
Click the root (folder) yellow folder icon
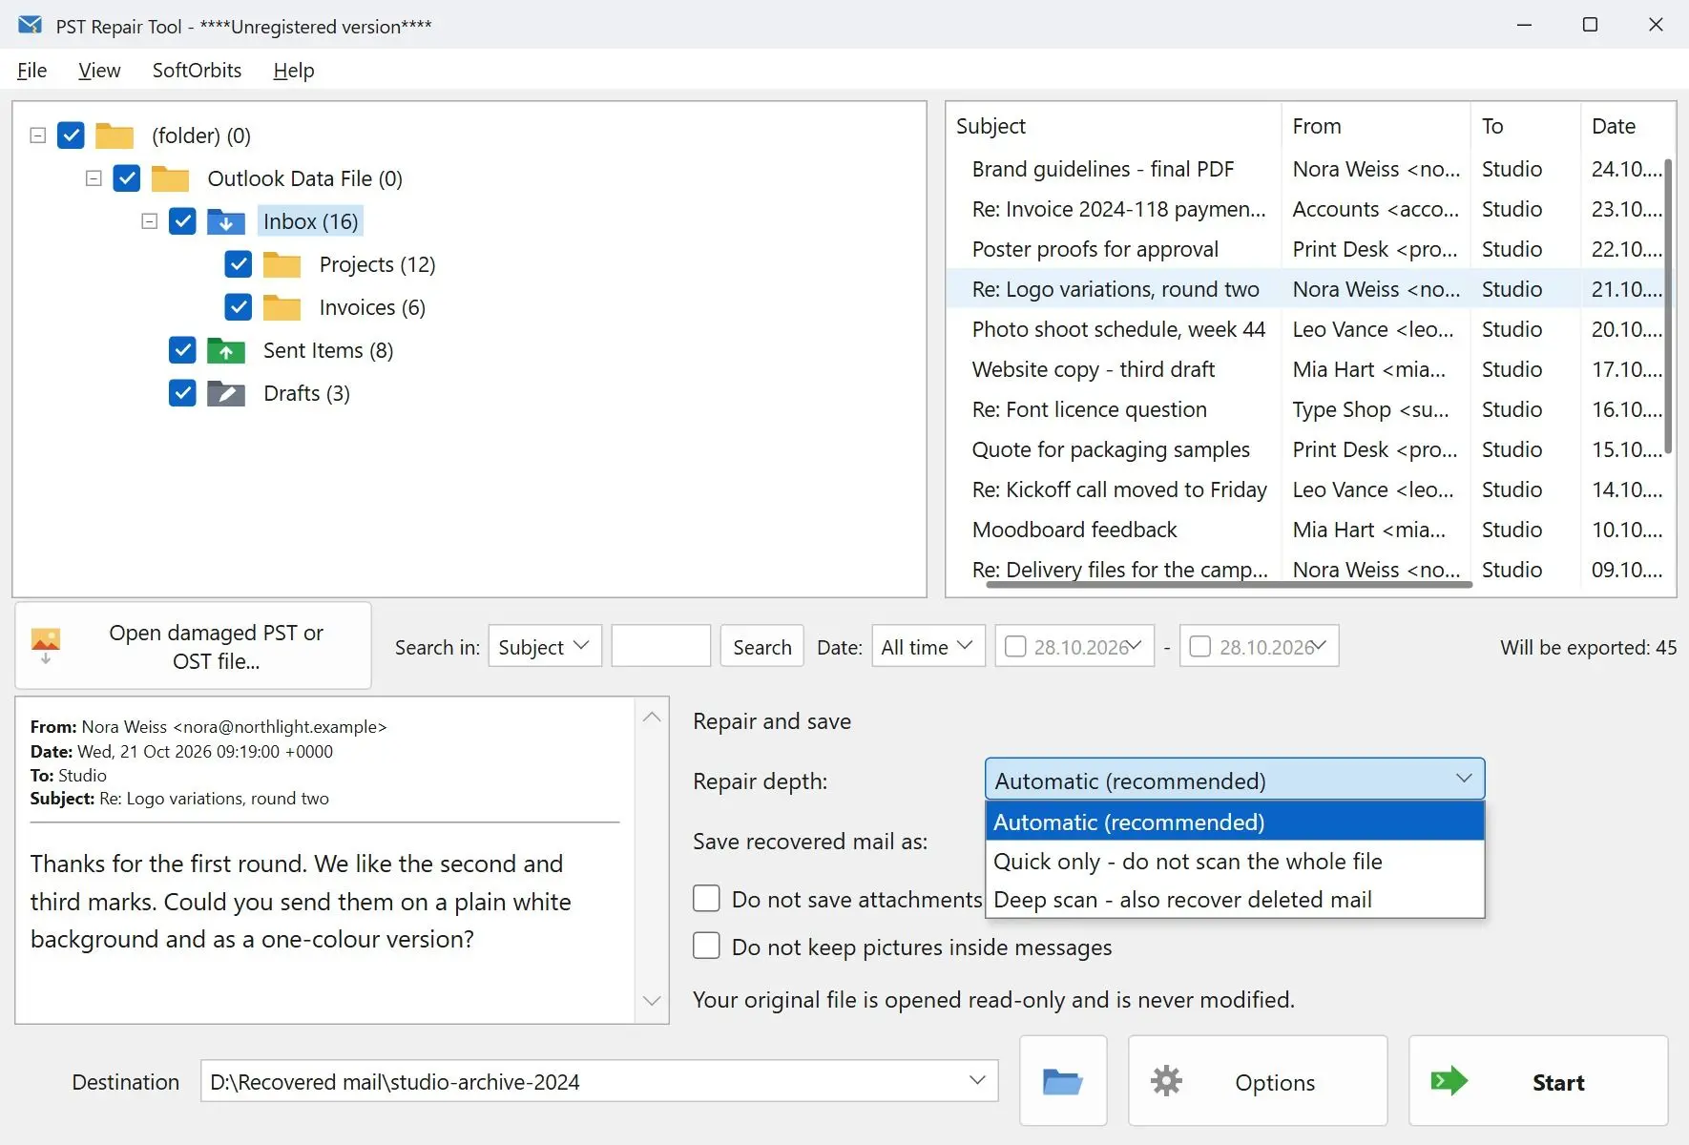tap(115, 135)
